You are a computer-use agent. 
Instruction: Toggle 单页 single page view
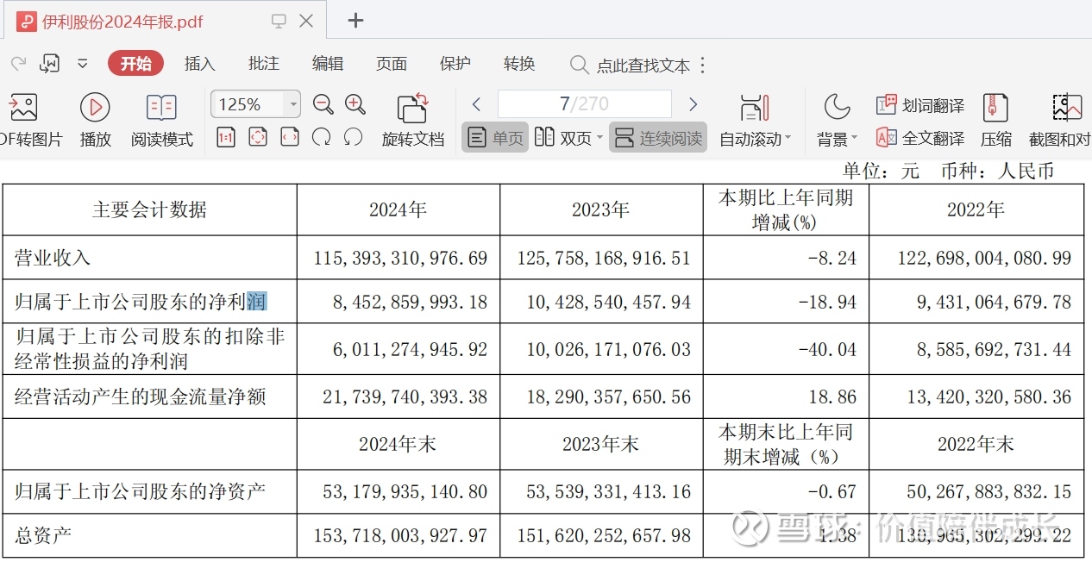coord(495,138)
